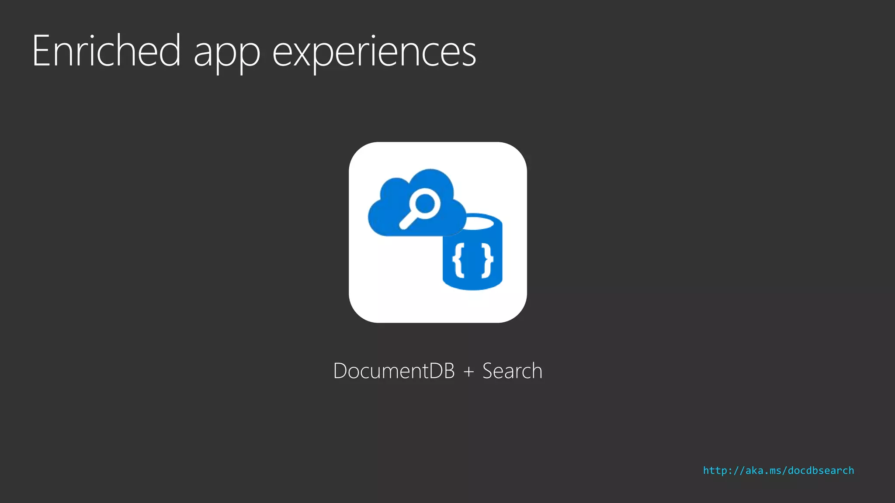Click the plus sign in the caption

[468, 372]
